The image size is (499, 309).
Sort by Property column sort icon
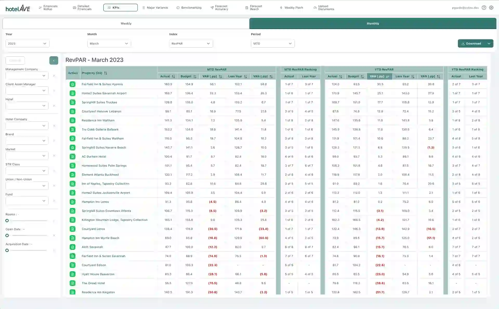pyautogui.click(x=106, y=73)
